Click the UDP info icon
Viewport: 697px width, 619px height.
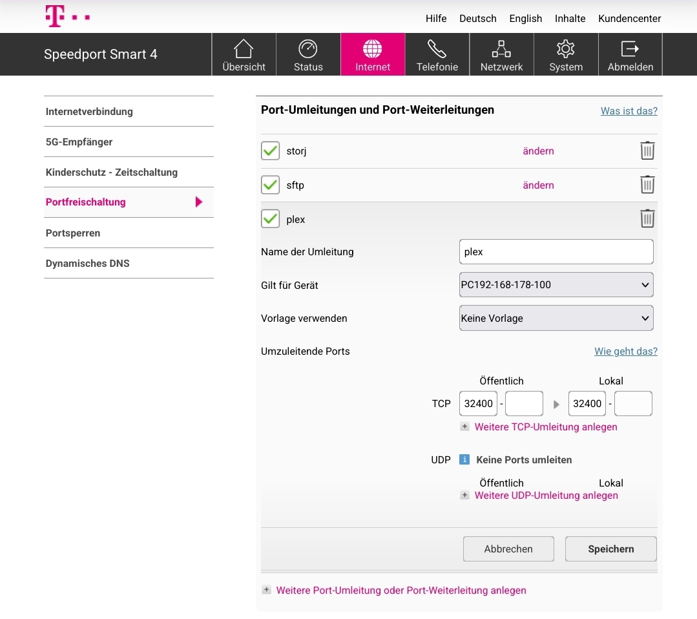464,459
